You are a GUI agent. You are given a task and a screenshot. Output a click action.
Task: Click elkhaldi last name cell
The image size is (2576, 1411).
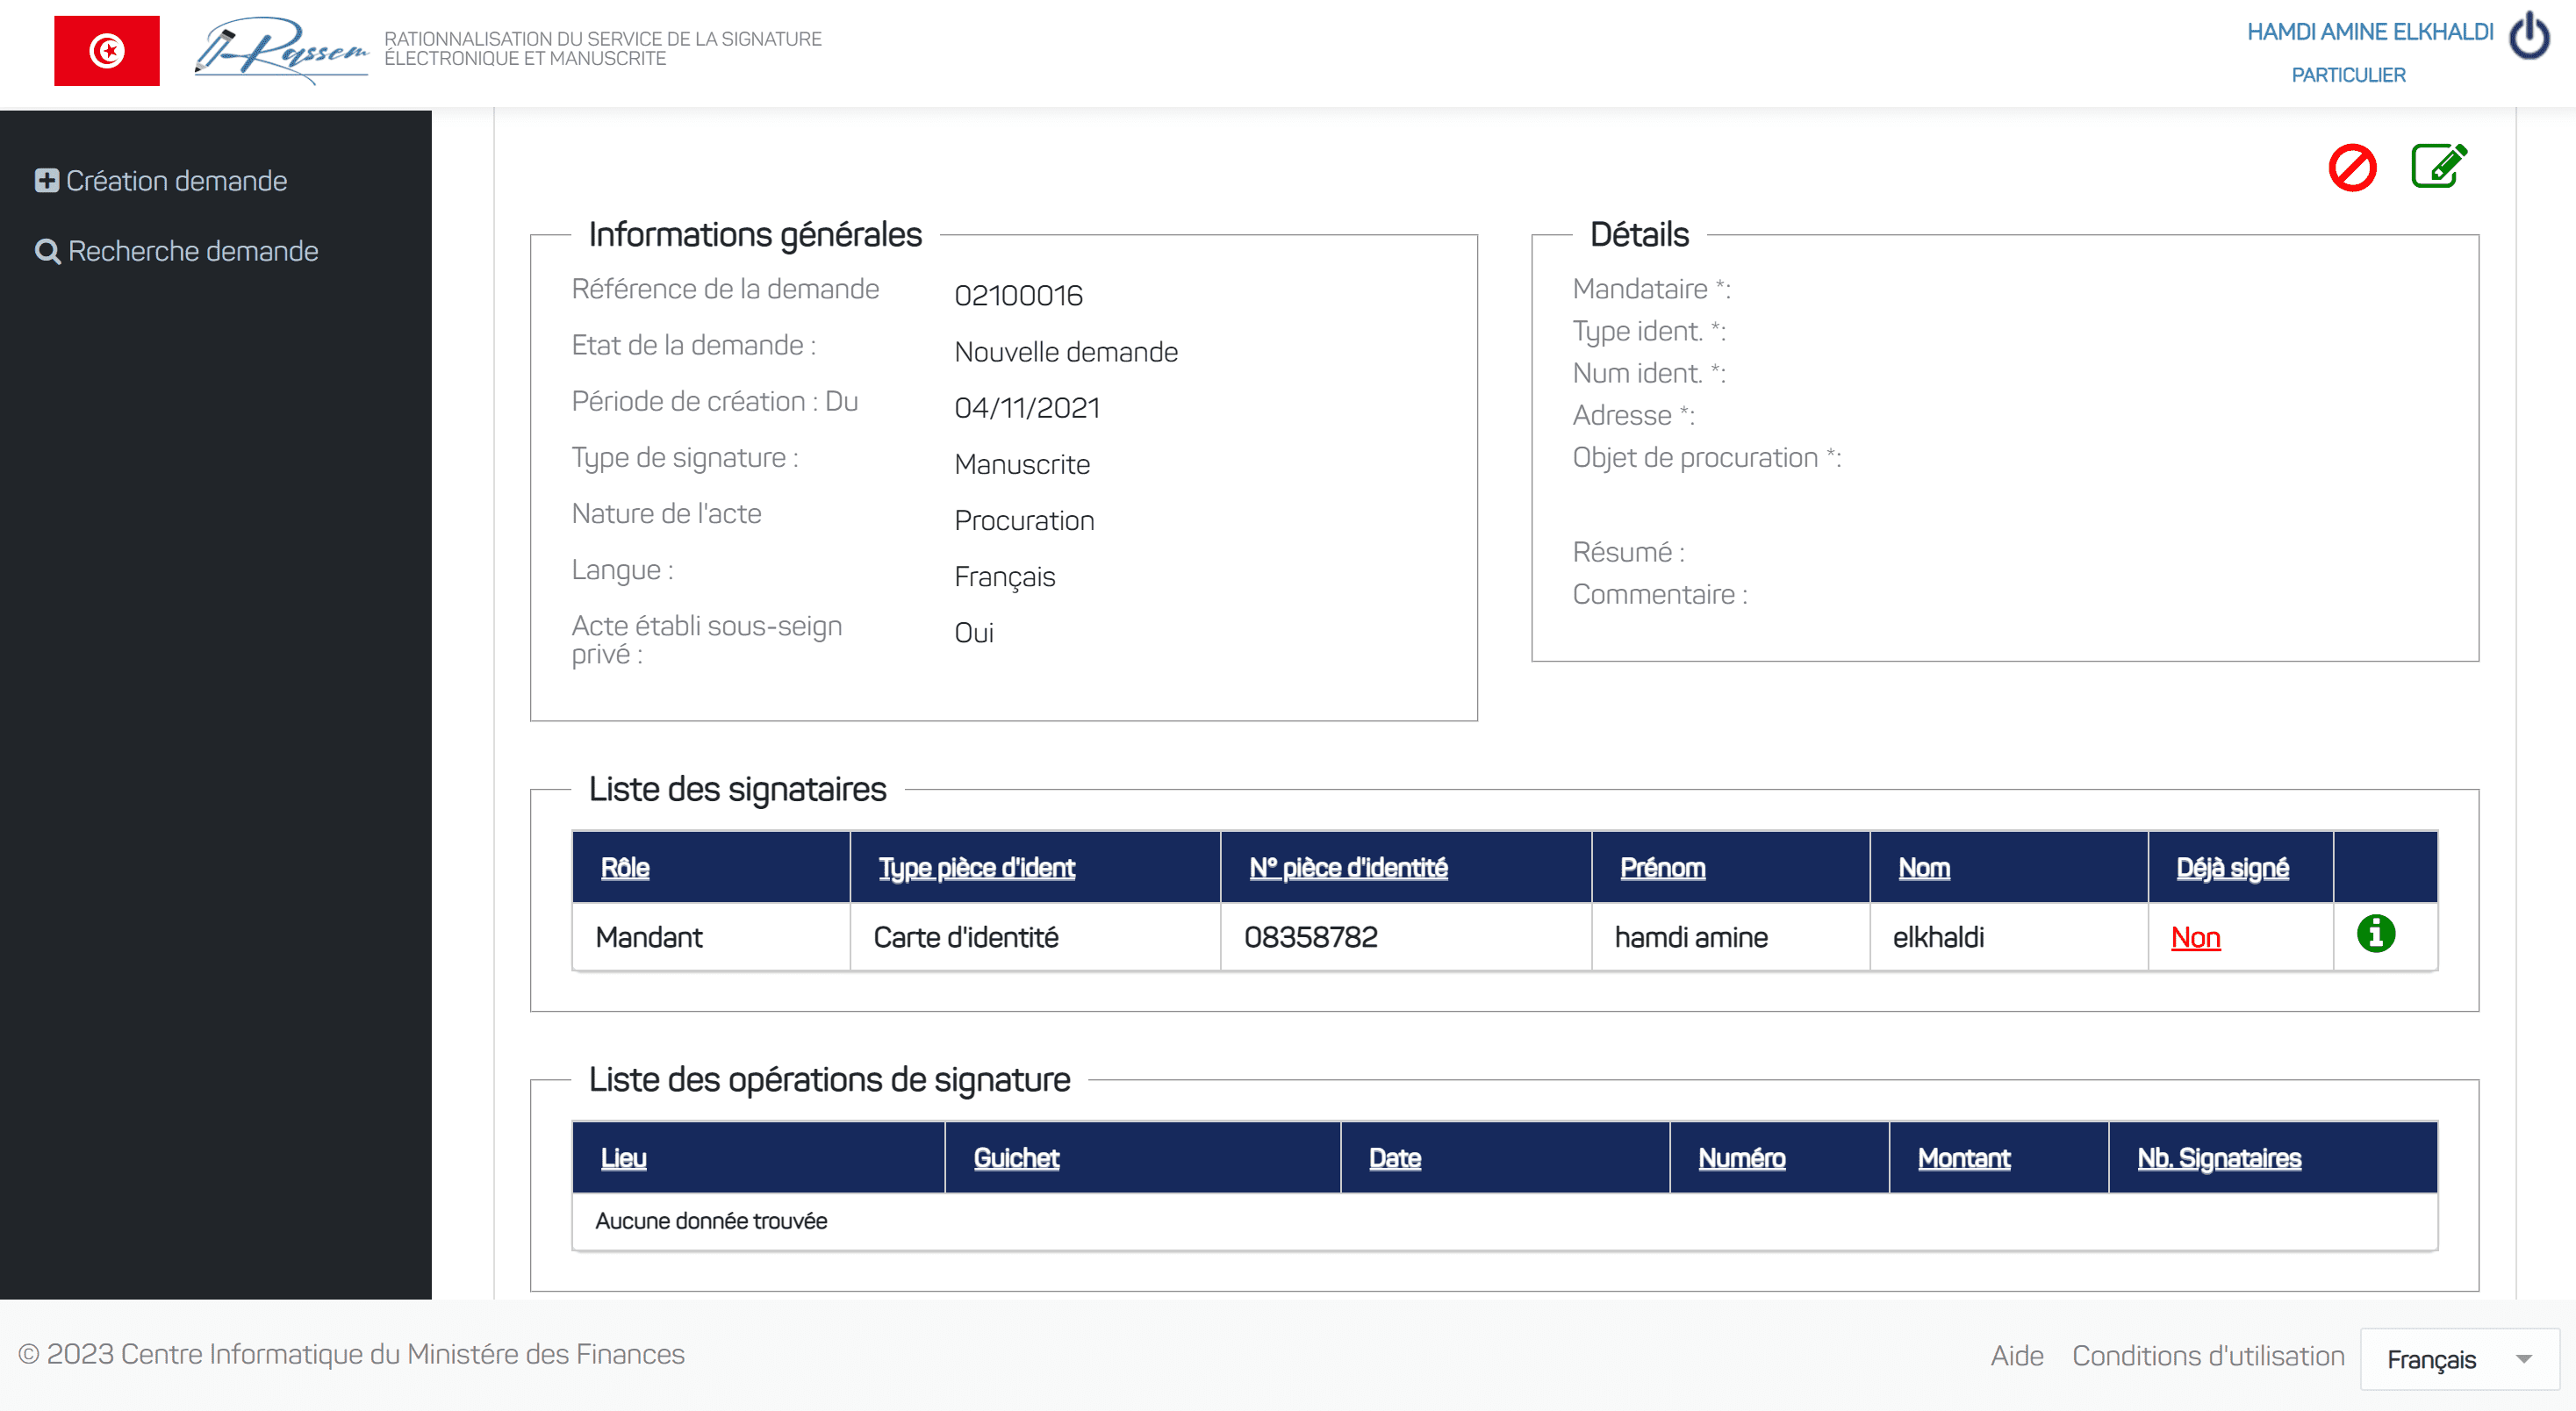click(x=2009, y=937)
